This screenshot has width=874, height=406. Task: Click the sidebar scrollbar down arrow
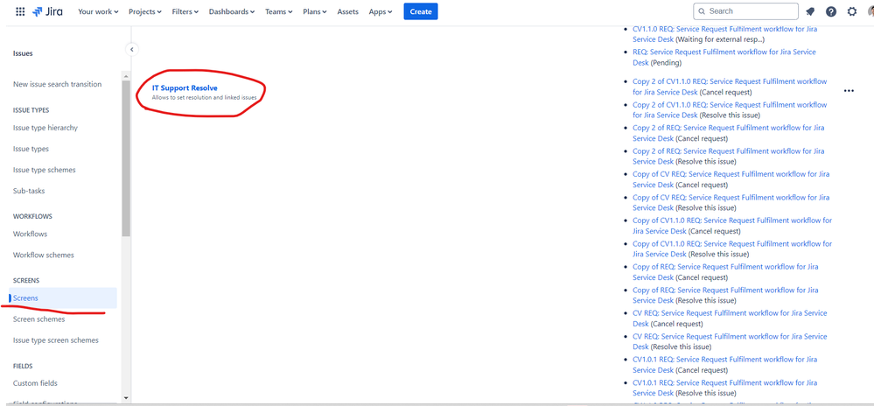point(126,397)
